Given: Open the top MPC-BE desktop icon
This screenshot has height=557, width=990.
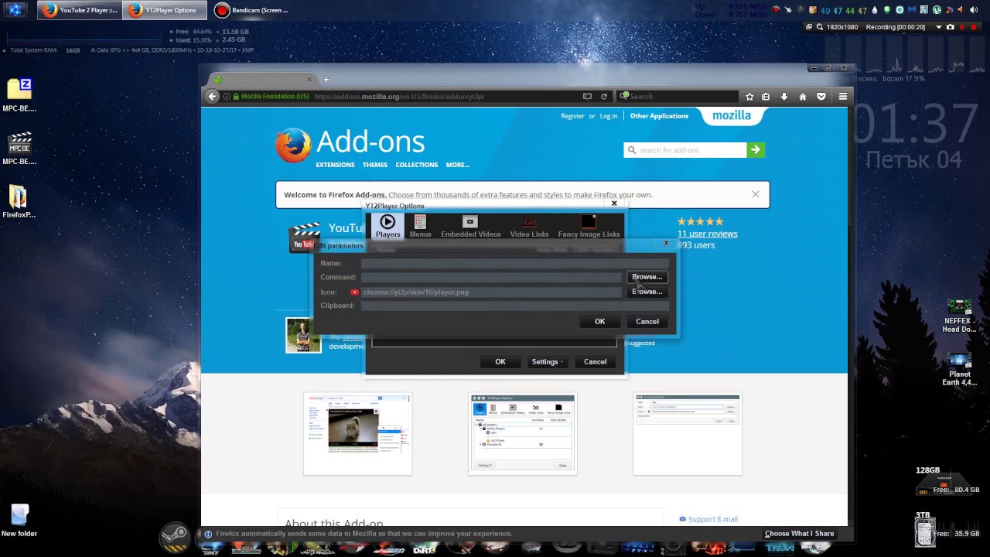Looking at the screenshot, I should click(x=19, y=95).
